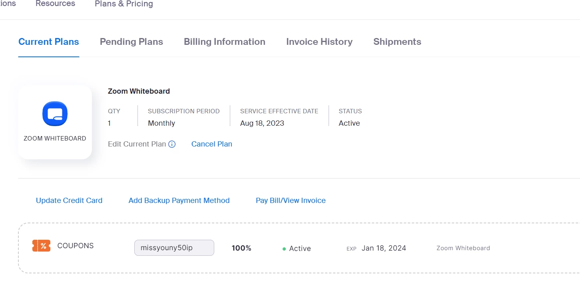
Task: Switch to the Pending Plans tab
Action: 132,42
